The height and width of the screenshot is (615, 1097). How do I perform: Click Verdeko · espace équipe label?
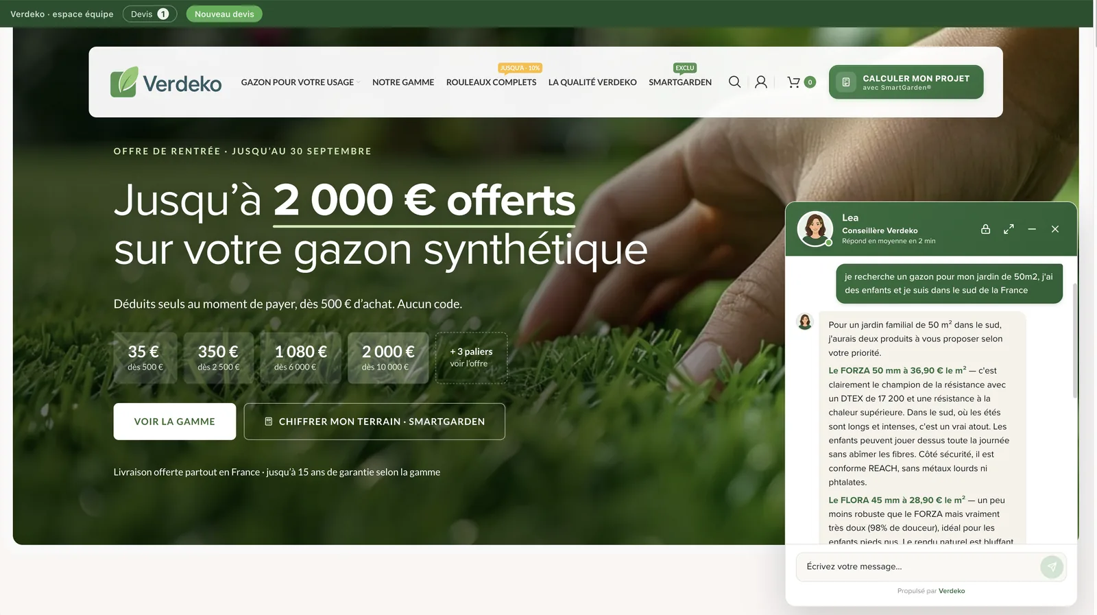(x=62, y=14)
